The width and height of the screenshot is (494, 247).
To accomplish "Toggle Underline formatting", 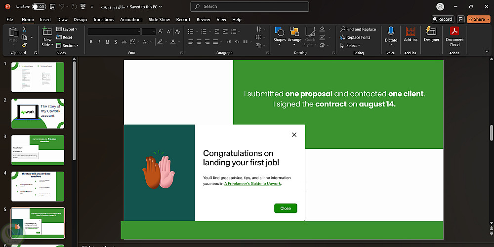I will pos(107,42).
